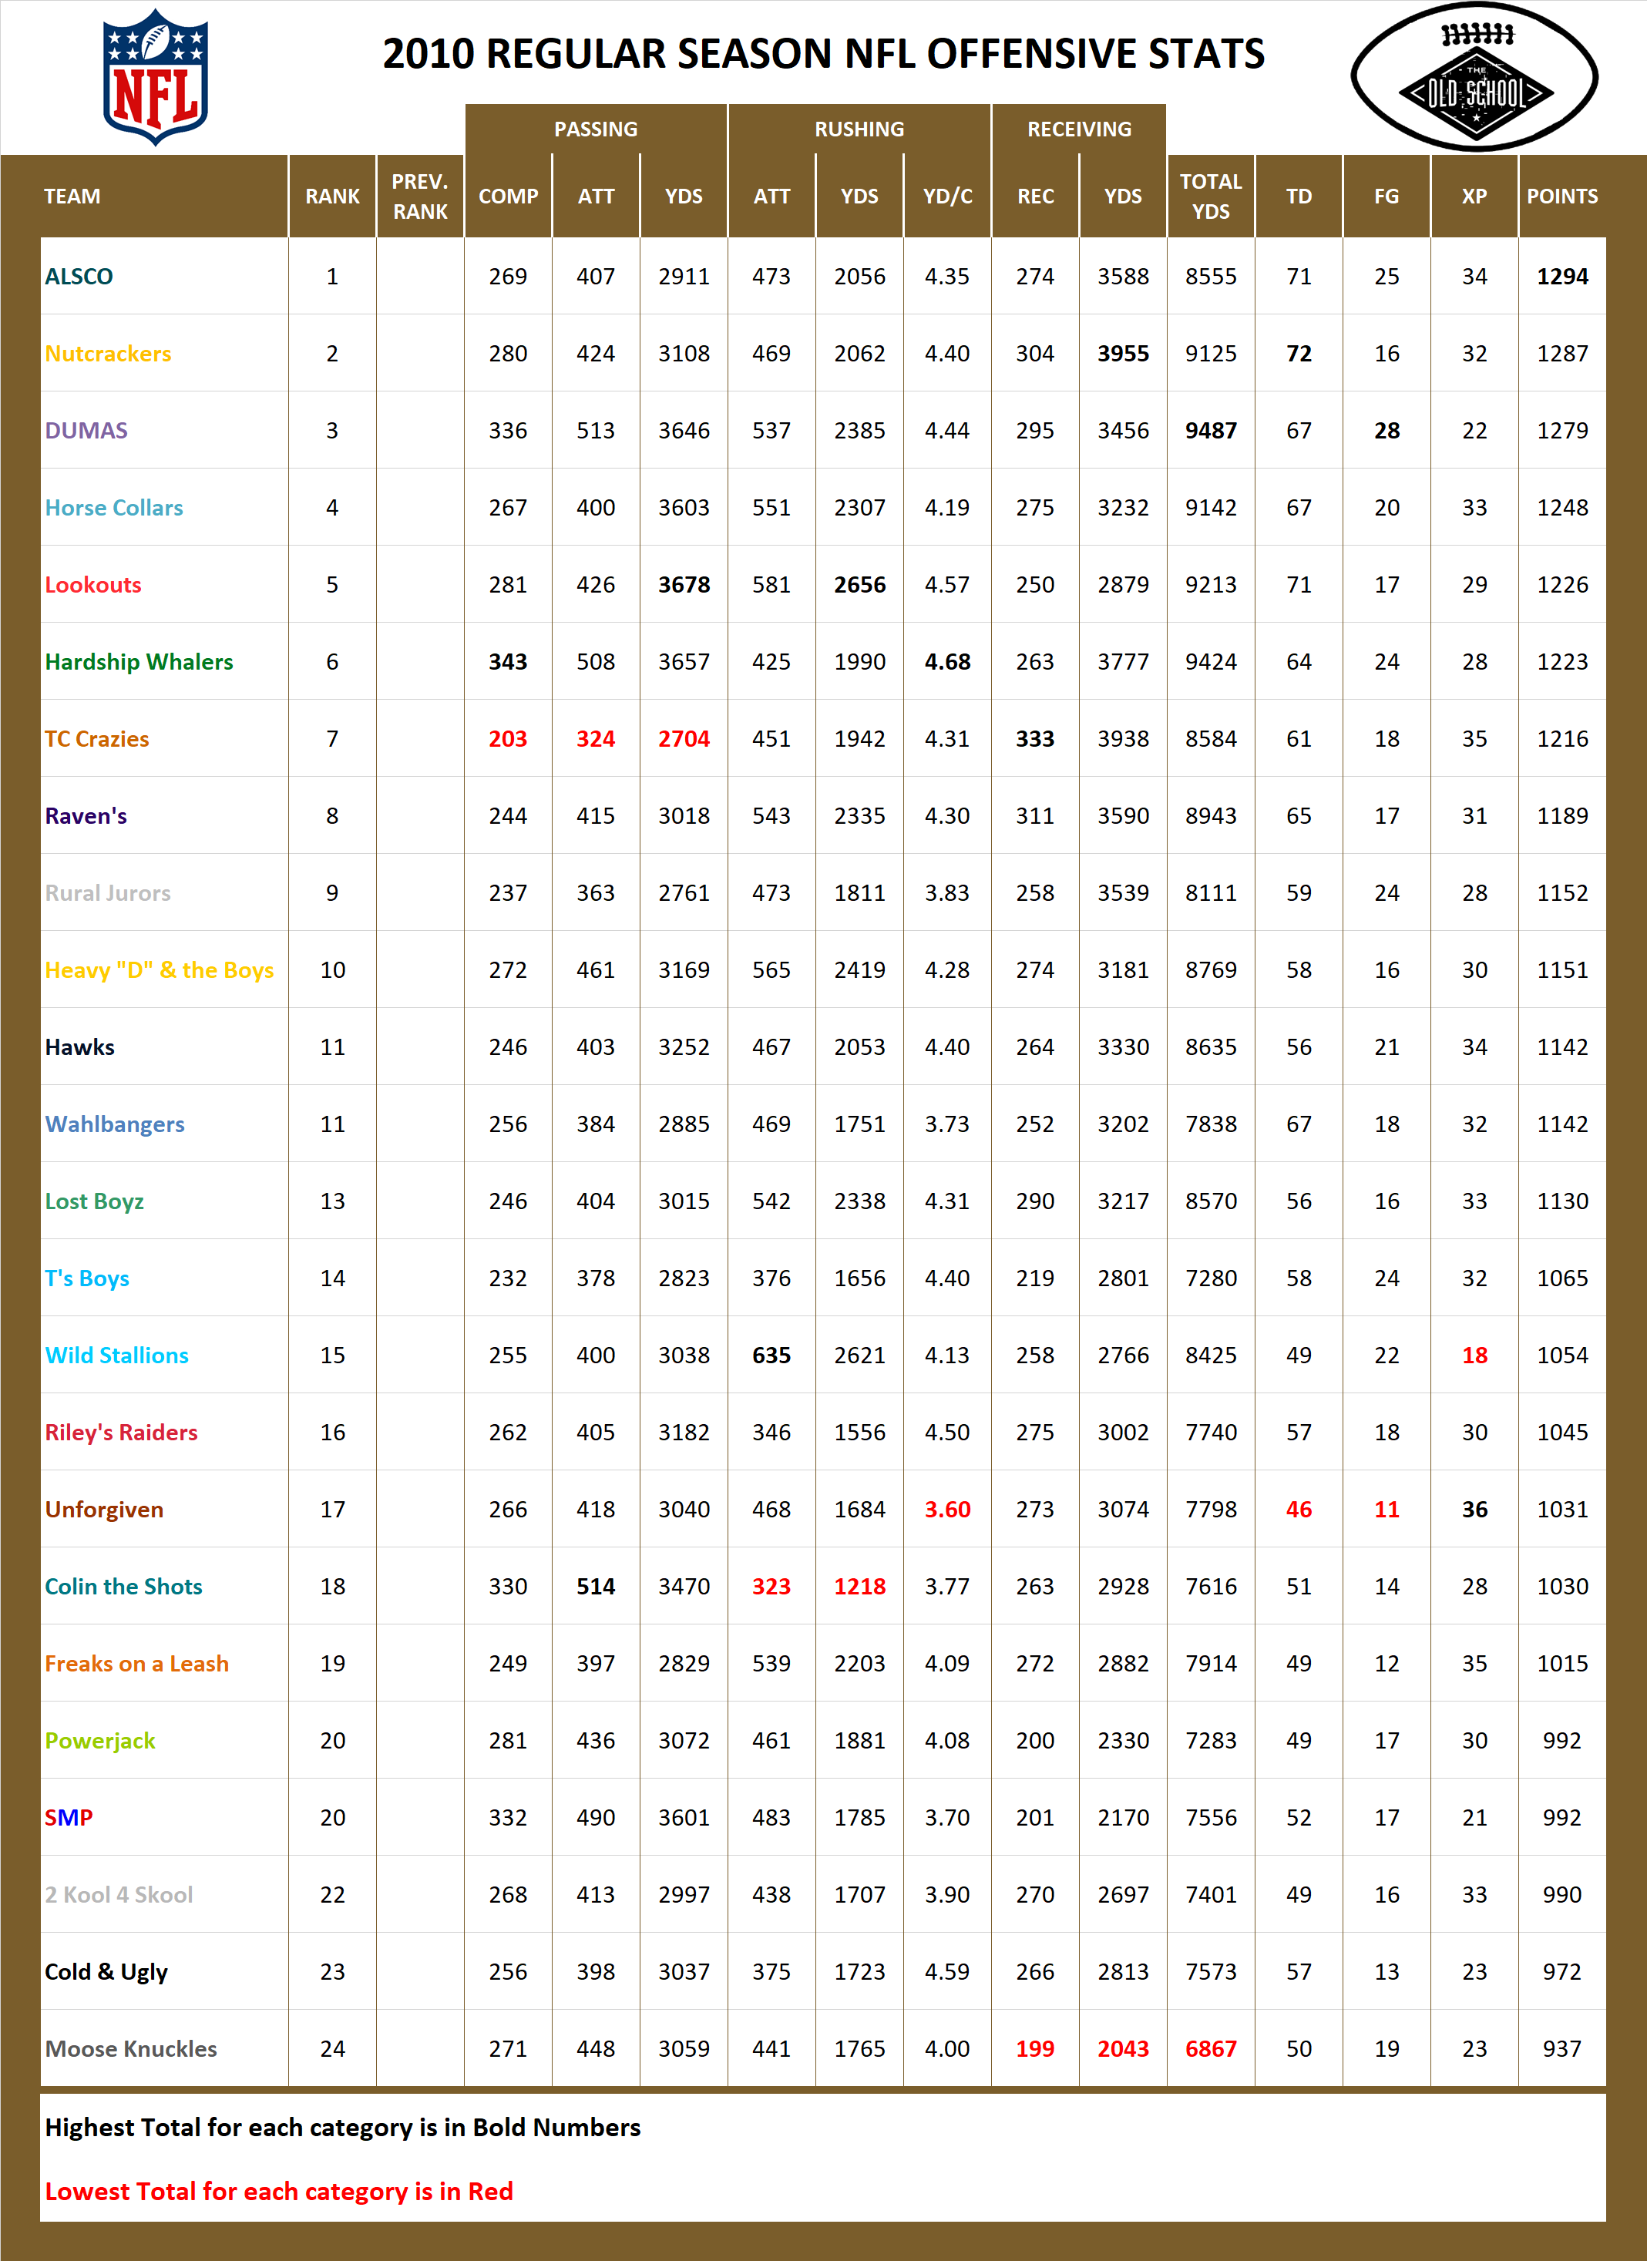Click the NFL shield logo
This screenshot has height=2261, width=1647.
(x=155, y=75)
